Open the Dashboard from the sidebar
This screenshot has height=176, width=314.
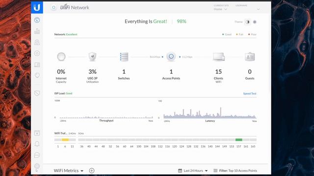[37, 20]
